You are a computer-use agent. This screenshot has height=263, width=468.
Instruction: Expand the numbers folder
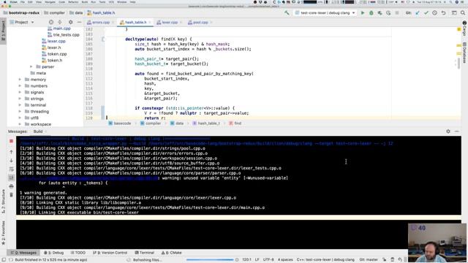tap(20, 86)
